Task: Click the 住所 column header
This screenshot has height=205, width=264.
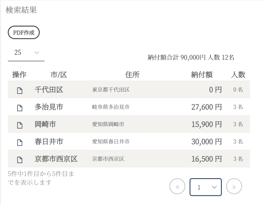Action: coord(132,75)
